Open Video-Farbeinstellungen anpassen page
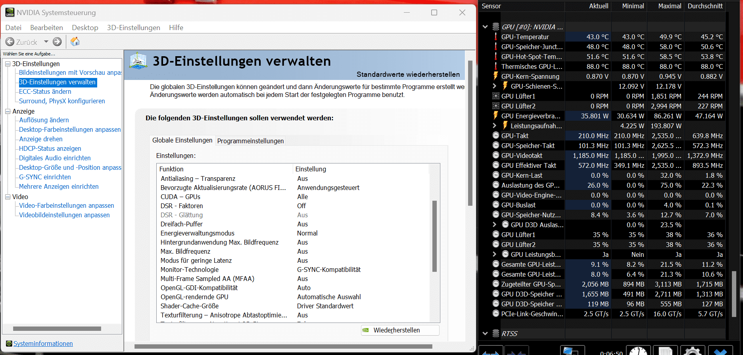This screenshot has height=355, width=743. pos(67,205)
